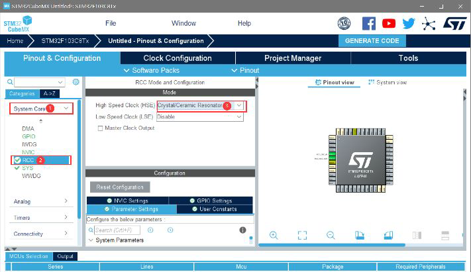471x272 pixels.
Task: Select DMA in System Core list
Action: pos(28,128)
